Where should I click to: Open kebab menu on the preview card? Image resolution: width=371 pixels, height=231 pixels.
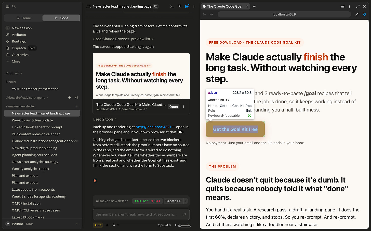pos(183,107)
